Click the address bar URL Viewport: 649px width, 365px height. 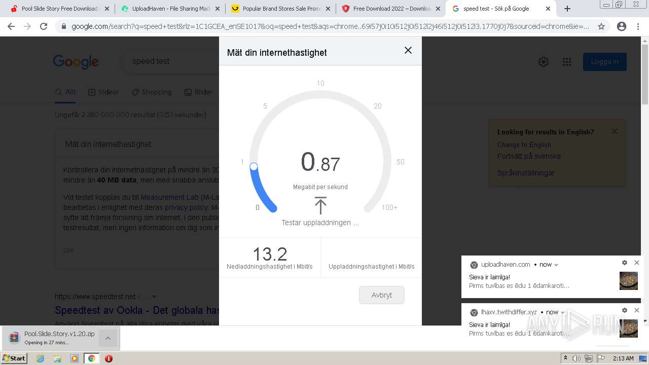point(330,26)
